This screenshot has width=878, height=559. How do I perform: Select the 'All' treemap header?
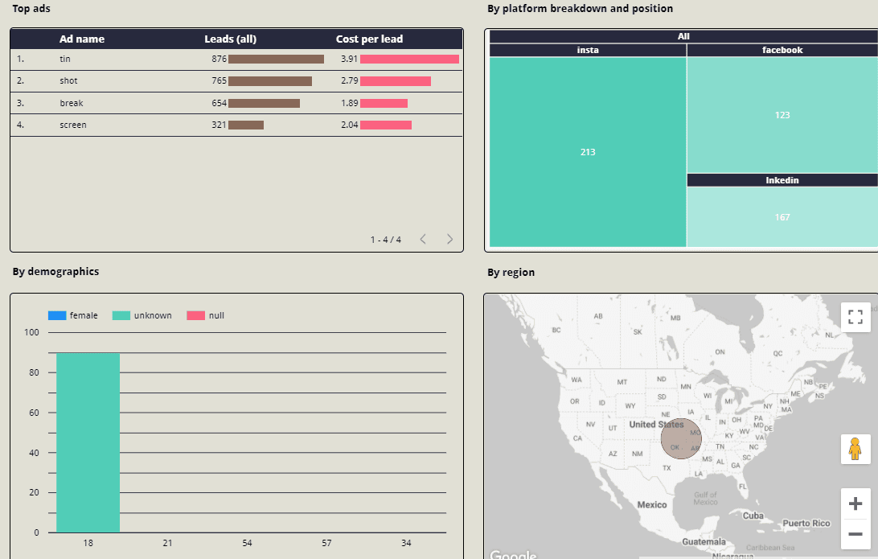pyautogui.click(x=683, y=36)
